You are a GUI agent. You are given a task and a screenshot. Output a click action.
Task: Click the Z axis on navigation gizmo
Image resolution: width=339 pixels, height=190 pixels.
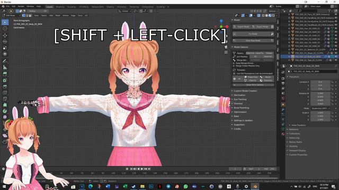(221, 21)
